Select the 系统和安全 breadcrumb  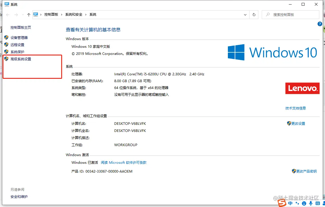74,15
